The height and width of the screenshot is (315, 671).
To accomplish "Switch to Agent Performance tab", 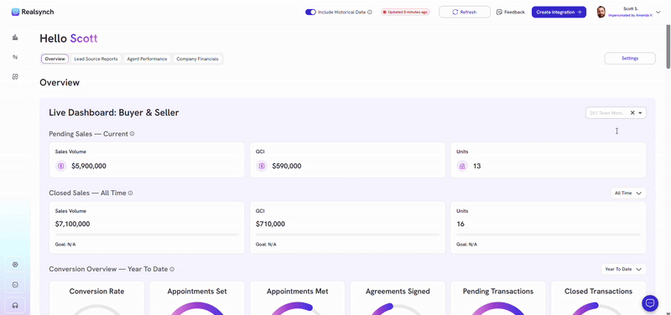I will (148, 59).
